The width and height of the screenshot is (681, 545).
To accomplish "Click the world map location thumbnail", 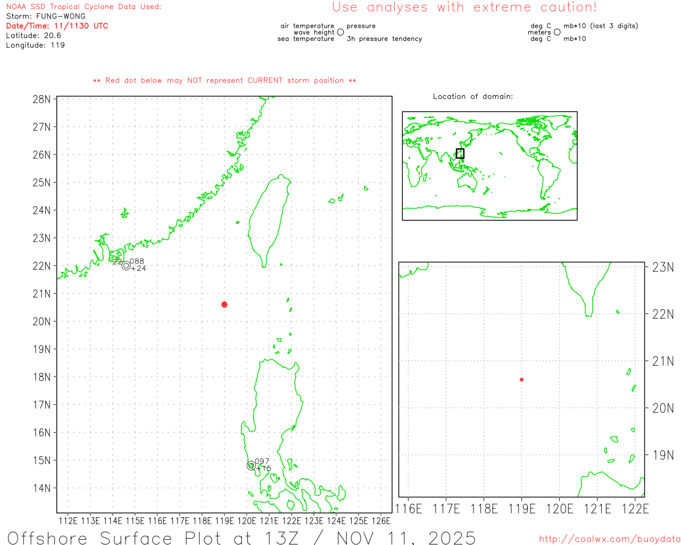I will 489,166.
